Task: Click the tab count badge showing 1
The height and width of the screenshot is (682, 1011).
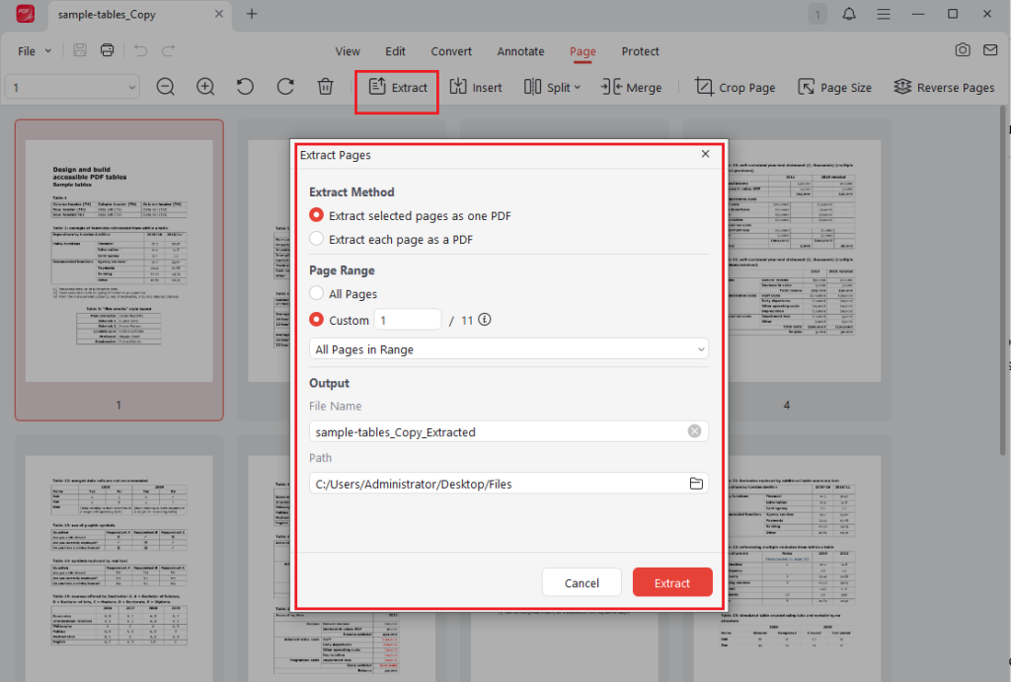Action: 817,14
